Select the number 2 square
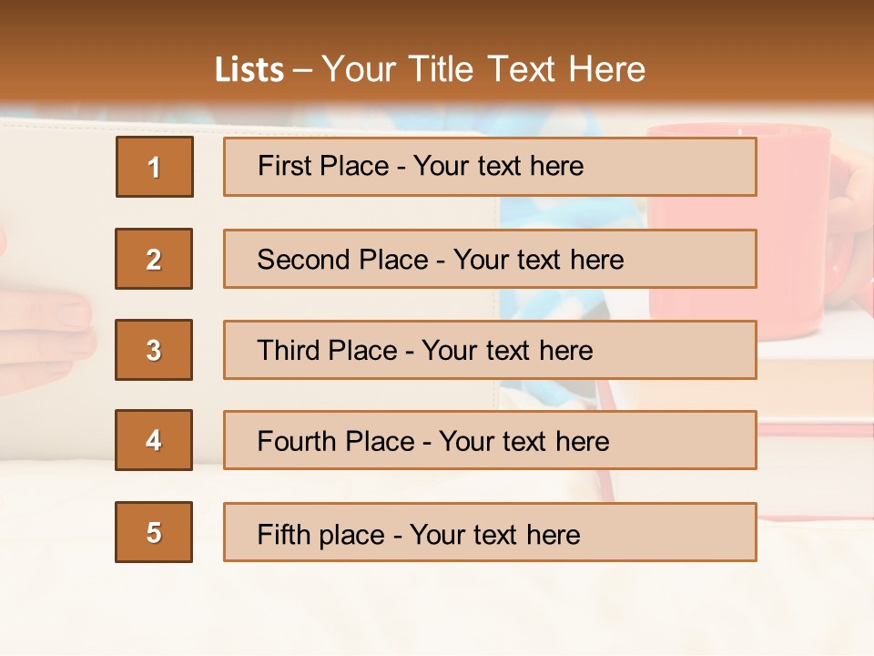The height and width of the screenshot is (656, 874). click(x=154, y=259)
